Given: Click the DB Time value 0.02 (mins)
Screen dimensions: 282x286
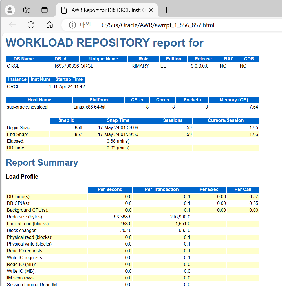Looking at the screenshot, I should click(118, 148).
